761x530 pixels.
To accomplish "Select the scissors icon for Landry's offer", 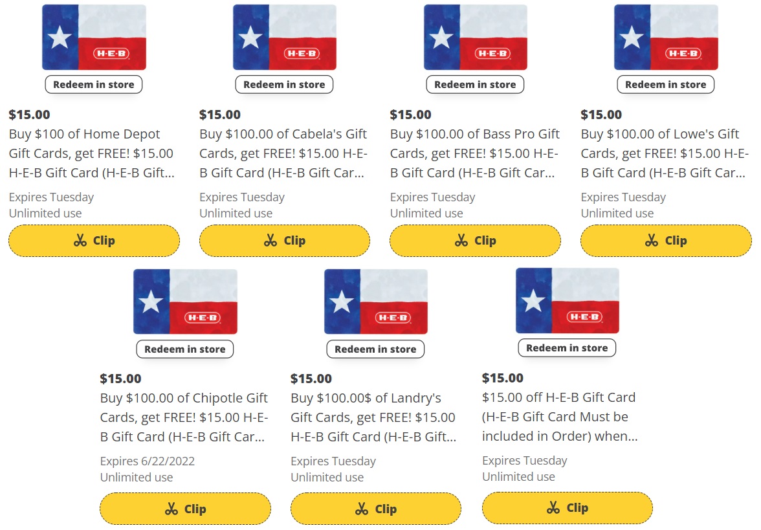I will 362,508.
